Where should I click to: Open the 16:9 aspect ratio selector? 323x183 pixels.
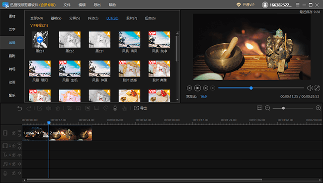pyautogui.click(x=203, y=96)
